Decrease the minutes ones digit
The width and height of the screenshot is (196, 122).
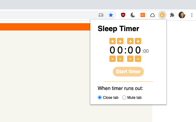[138, 59]
